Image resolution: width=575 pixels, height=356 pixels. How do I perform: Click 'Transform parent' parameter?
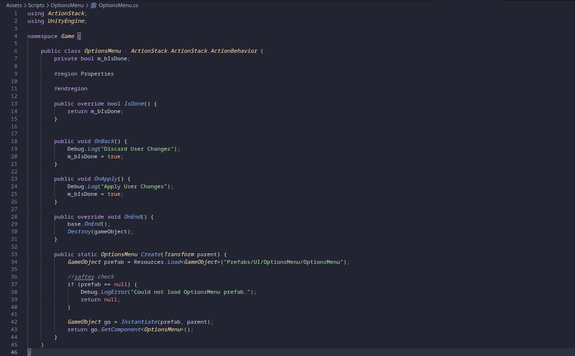pos(191,254)
